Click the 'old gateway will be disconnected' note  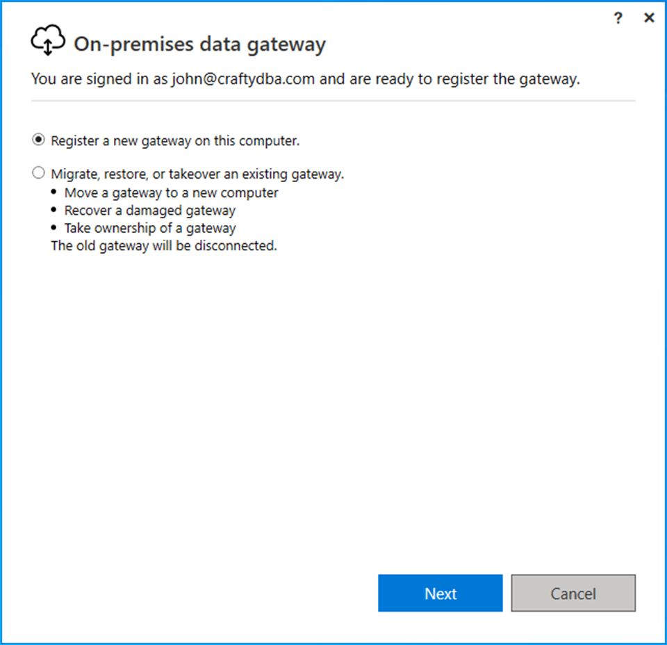[164, 246]
